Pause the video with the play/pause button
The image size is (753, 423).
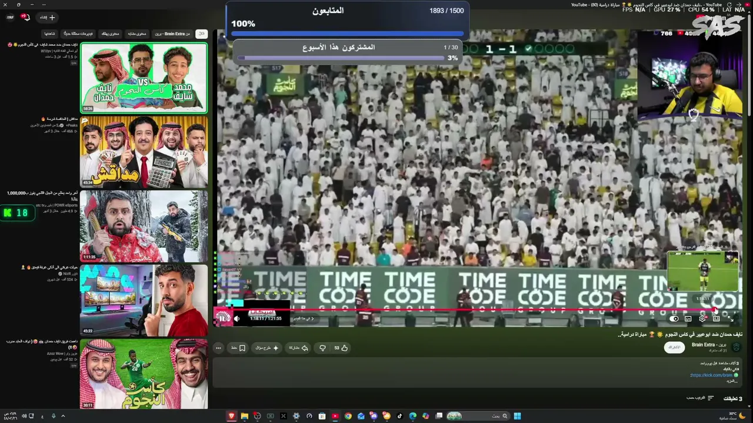(x=222, y=318)
